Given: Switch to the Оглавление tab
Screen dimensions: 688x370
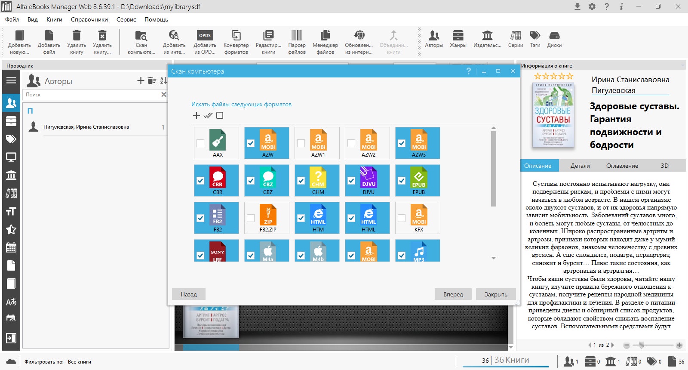Looking at the screenshot, I should coord(622,166).
